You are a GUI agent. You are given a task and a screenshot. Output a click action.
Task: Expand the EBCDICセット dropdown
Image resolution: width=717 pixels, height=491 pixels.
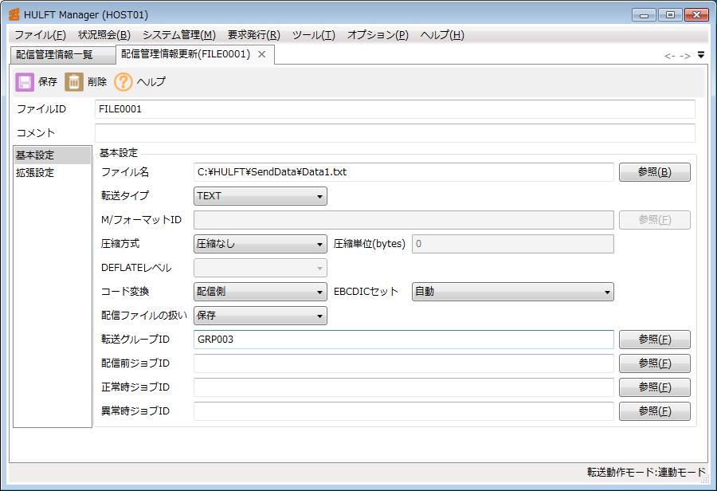tap(512, 292)
